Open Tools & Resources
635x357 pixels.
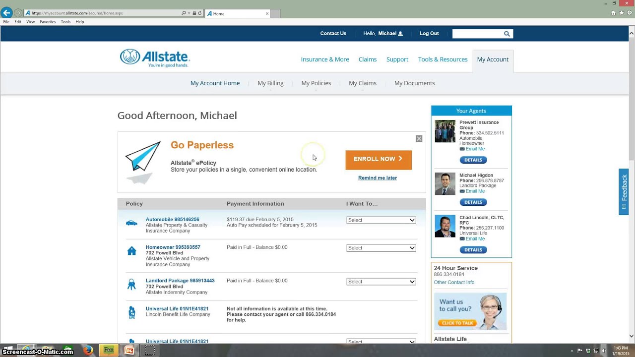pyautogui.click(x=443, y=59)
